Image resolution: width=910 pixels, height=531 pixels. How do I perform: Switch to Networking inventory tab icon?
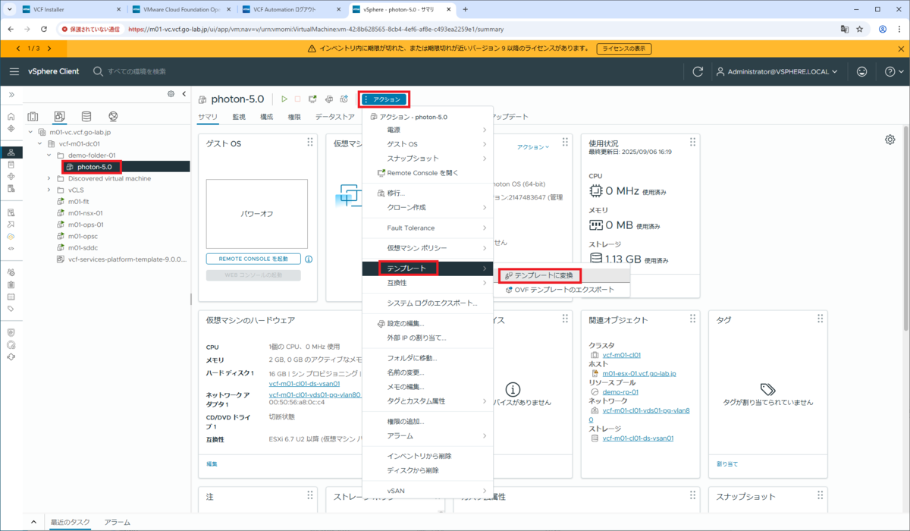tap(113, 117)
